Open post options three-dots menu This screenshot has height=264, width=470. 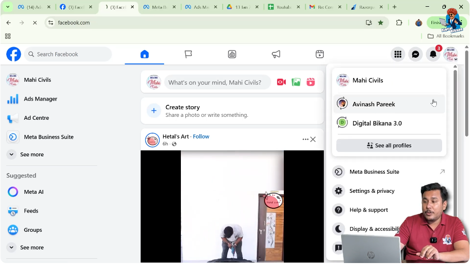305,139
